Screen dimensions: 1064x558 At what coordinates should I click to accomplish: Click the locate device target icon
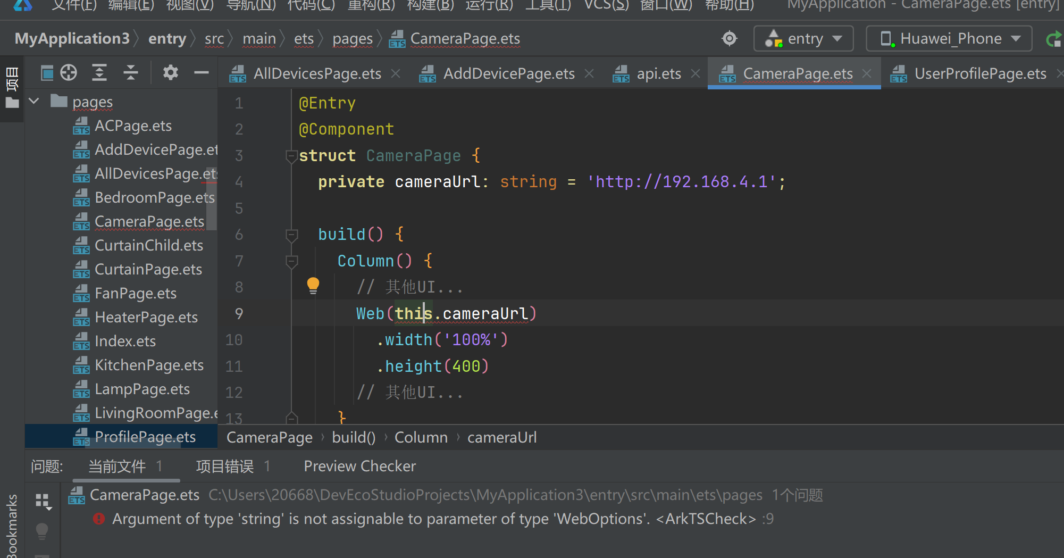730,38
